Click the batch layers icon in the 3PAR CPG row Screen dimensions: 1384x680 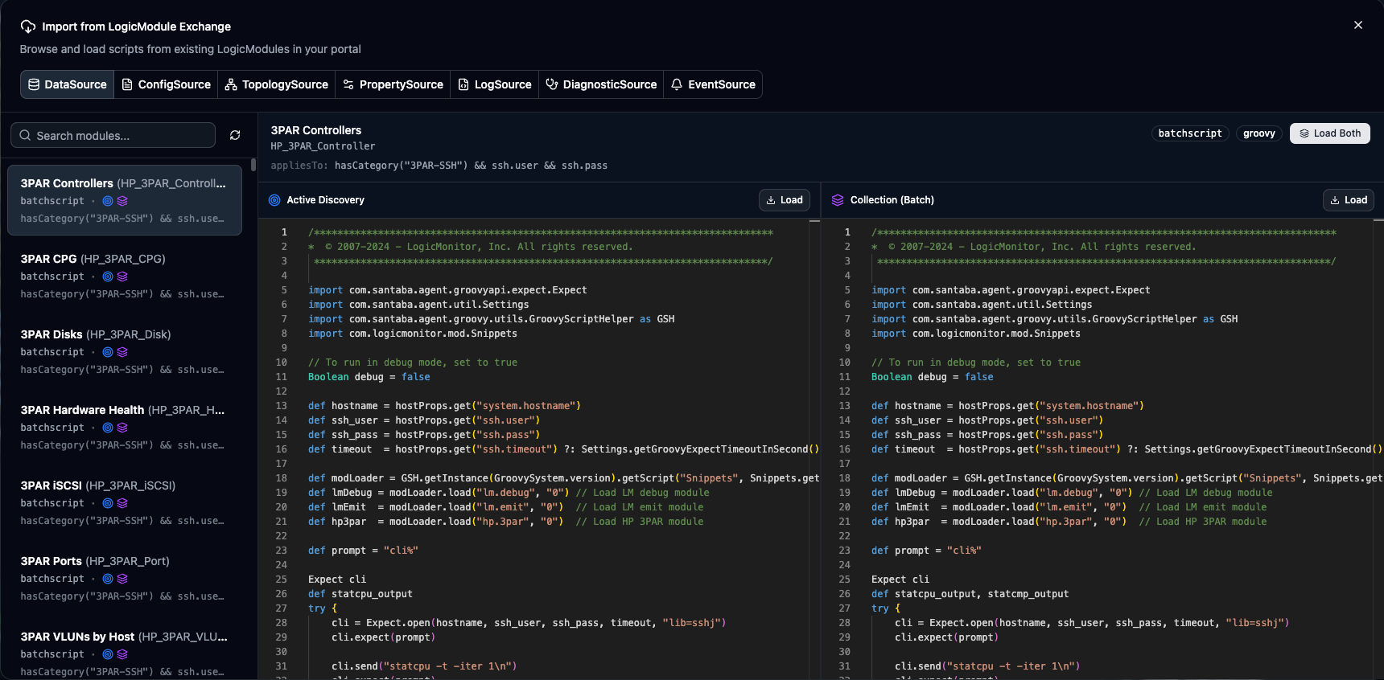coord(122,277)
